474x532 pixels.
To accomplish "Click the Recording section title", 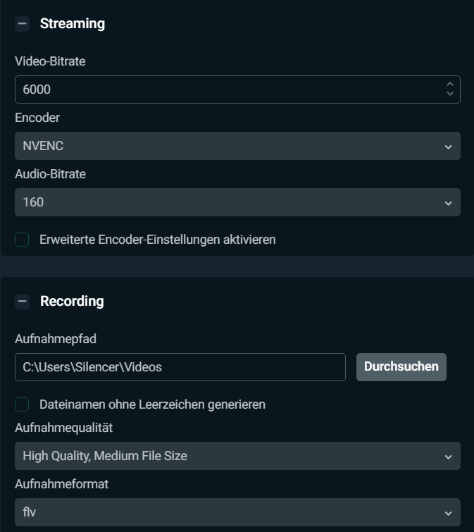I will 72,302.
